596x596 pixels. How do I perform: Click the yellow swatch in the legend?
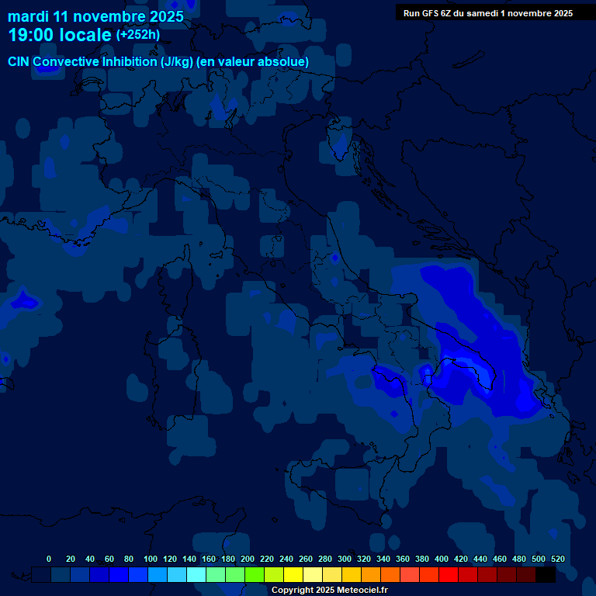coord(293,575)
